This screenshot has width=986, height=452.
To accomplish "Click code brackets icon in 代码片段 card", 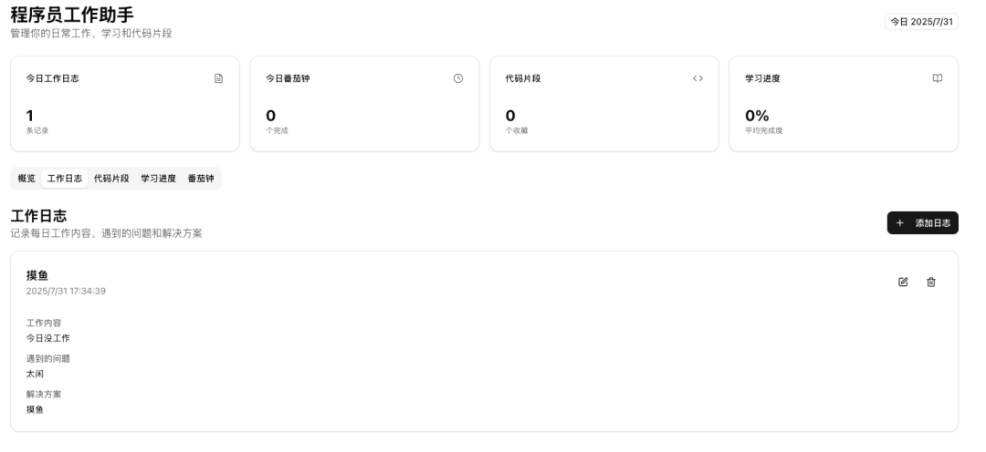I will pyautogui.click(x=698, y=78).
